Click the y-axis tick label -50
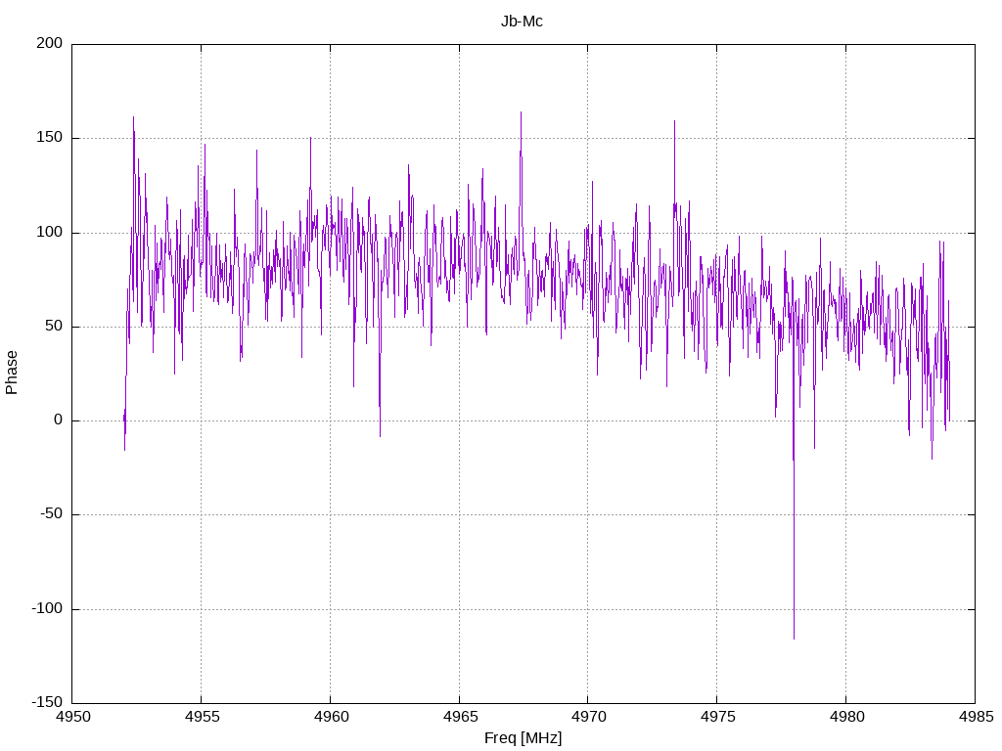Viewport: 1002px width, 751px height. click(x=52, y=513)
